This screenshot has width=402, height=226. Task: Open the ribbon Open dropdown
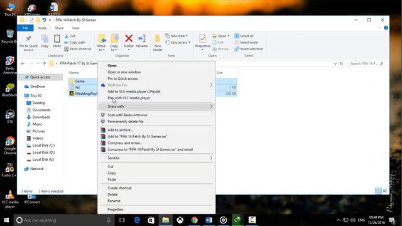point(220,36)
